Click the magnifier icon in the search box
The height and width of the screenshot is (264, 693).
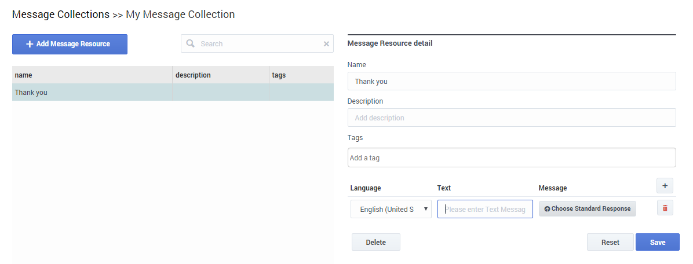(190, 44)
